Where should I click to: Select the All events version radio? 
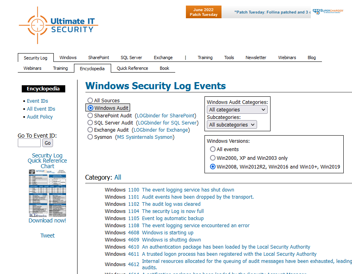pos(213,149)
